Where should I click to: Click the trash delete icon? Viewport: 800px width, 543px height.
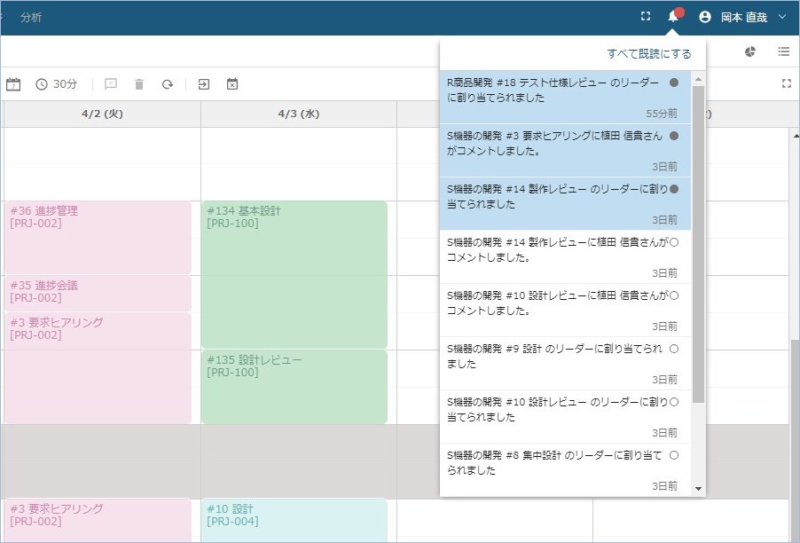[138, 84]
